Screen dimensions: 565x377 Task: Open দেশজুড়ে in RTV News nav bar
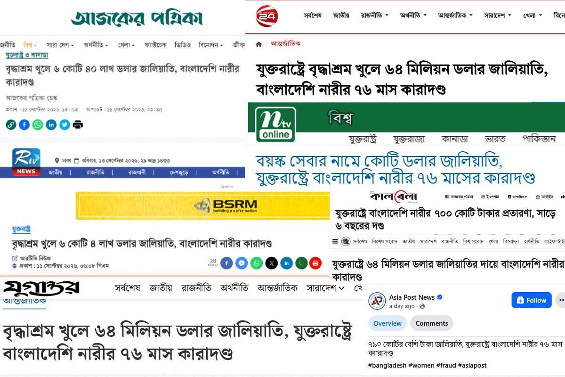(x=179, y=172)
